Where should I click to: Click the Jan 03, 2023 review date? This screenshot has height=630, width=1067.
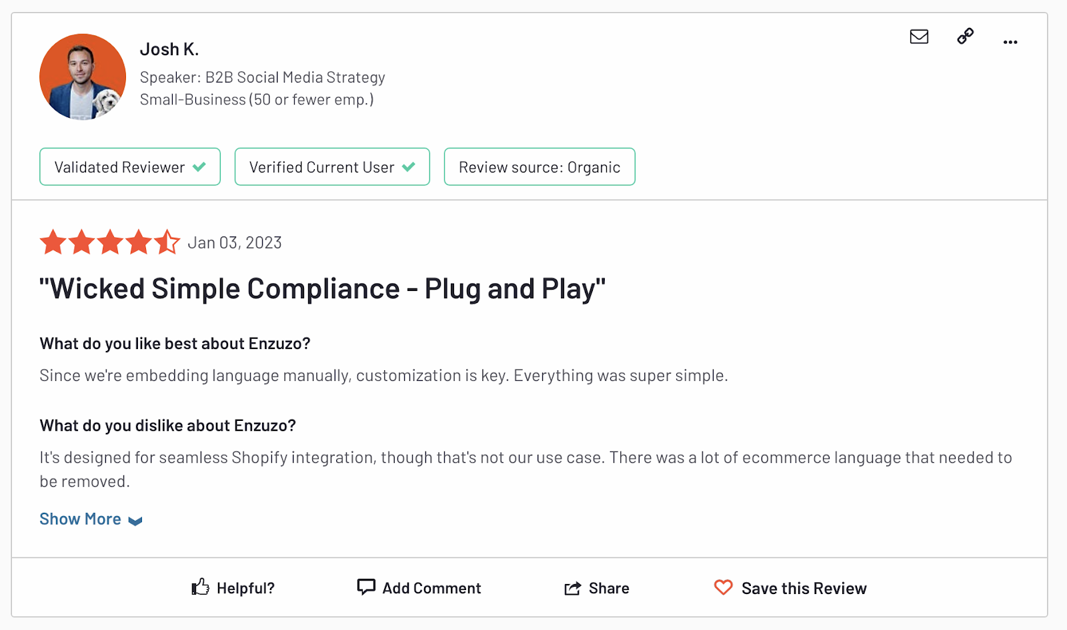235,243
